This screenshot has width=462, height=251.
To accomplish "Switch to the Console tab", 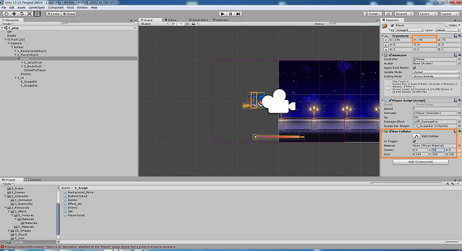I will pyautogui.click(x=33, y=179).
